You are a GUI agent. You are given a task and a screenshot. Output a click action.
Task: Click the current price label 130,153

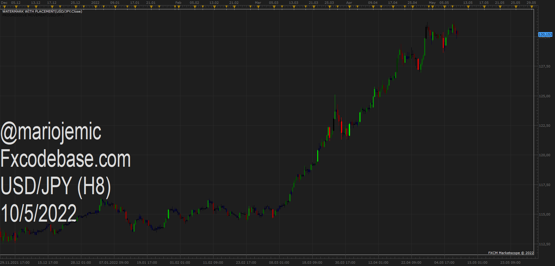[545, 34]
